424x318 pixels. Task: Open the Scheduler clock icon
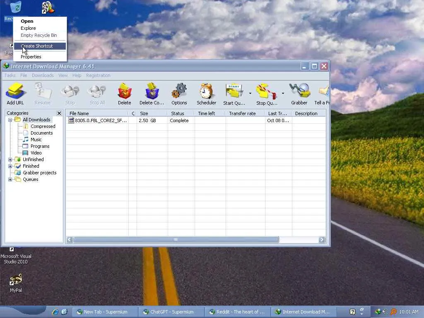pyautogui.click(x=206, y=94)
